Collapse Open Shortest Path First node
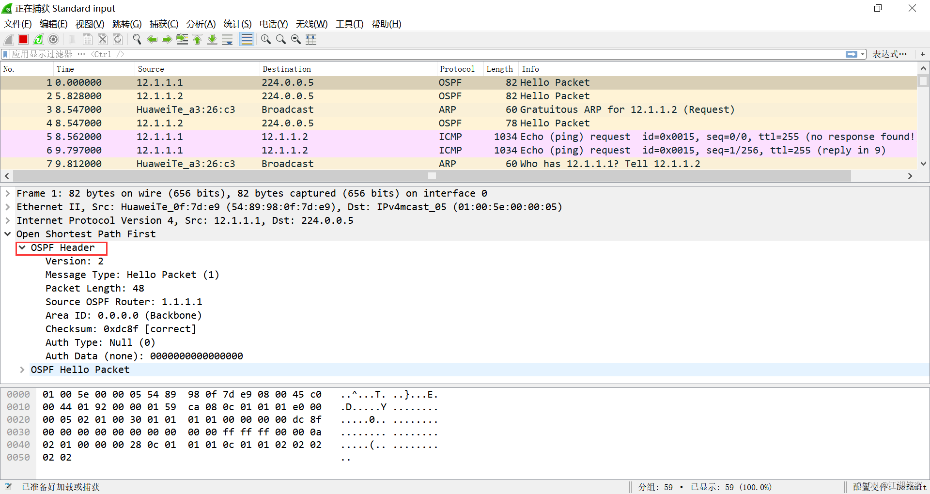This screenshot has width=930, height=494. point(8,234)
